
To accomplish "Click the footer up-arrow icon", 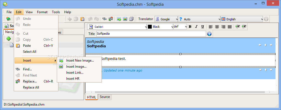I will tap(266, 70).
